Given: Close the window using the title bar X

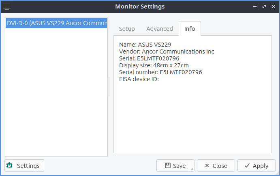Looking at the screenshot, I should (273, 7).
